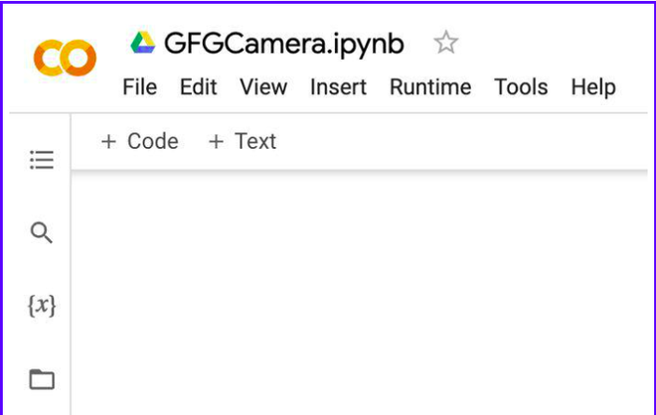Click the plus icon beside Text
The width and height of the screenshot is (656, 415).
(216, 142)
